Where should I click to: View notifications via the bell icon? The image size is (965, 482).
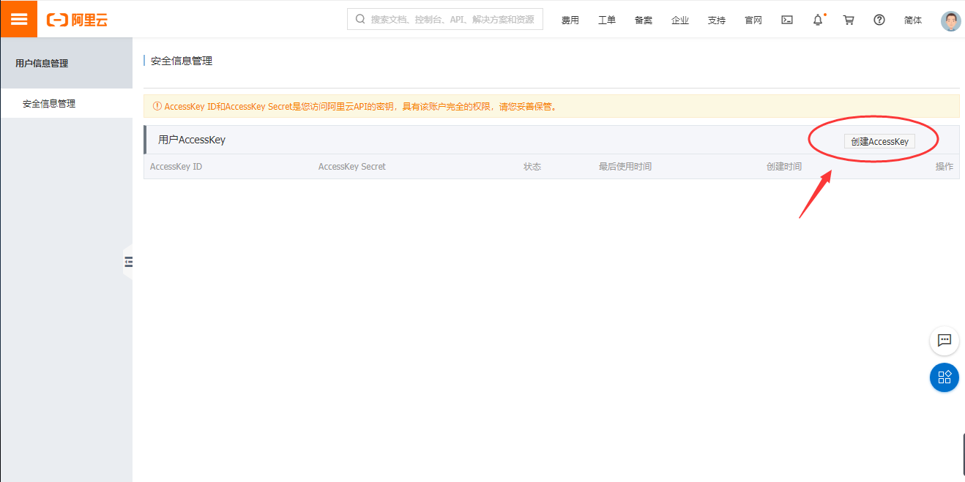[817, 20]
